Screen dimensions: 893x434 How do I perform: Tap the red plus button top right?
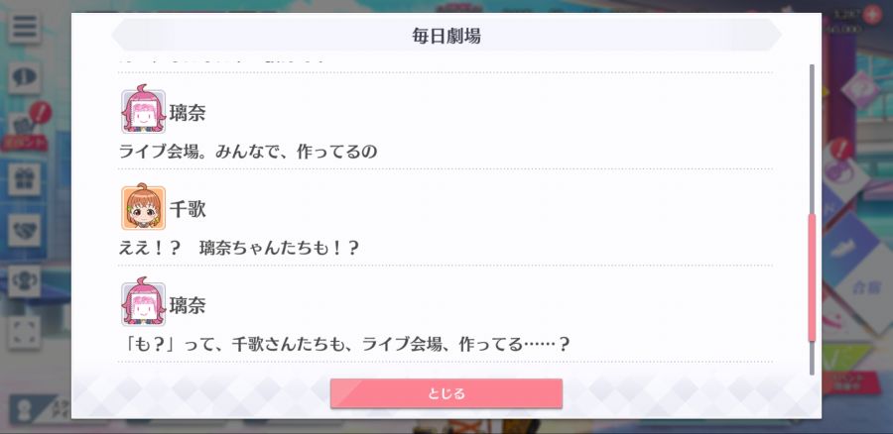[871, 14]
